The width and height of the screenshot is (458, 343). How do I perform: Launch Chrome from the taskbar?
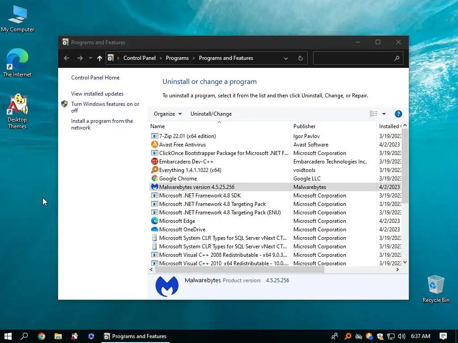(42, 336)
